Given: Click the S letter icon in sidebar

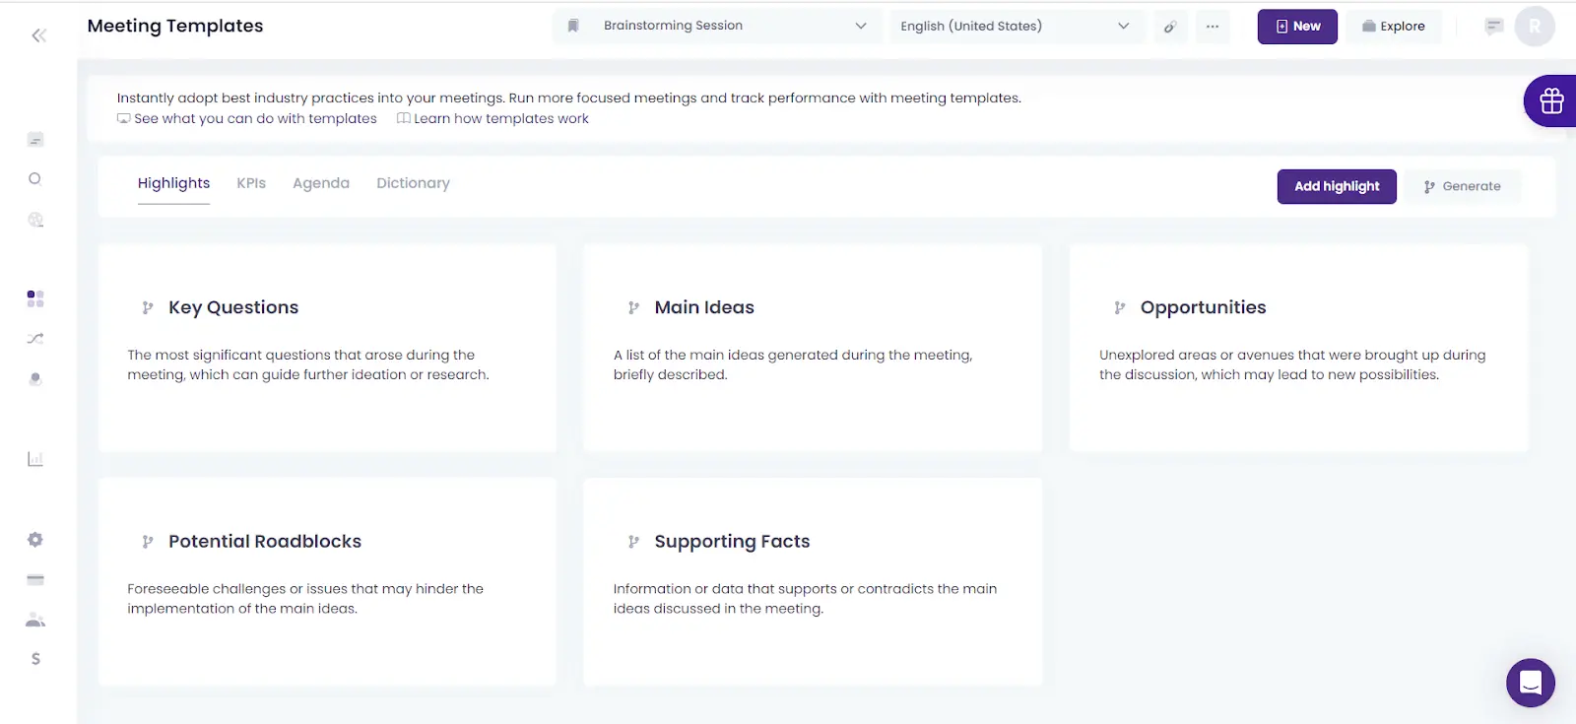Looking at the screenshot, I should [35, 659].
